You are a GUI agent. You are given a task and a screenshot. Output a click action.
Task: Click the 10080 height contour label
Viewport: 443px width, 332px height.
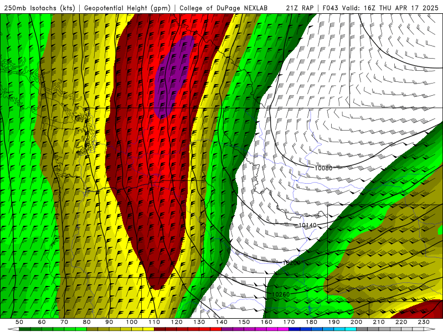coord(323,168)
